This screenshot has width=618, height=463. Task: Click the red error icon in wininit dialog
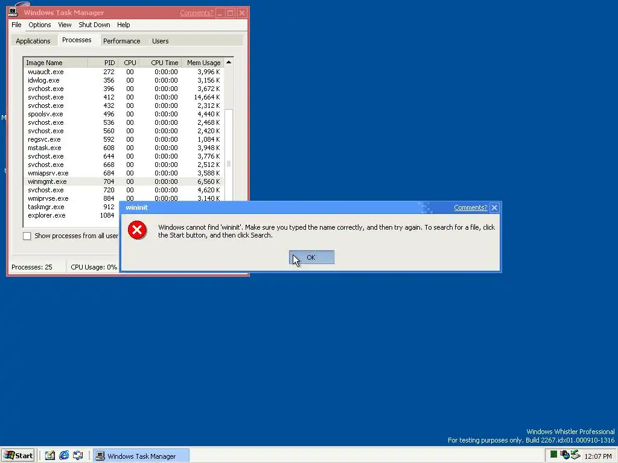coord(137,230)
